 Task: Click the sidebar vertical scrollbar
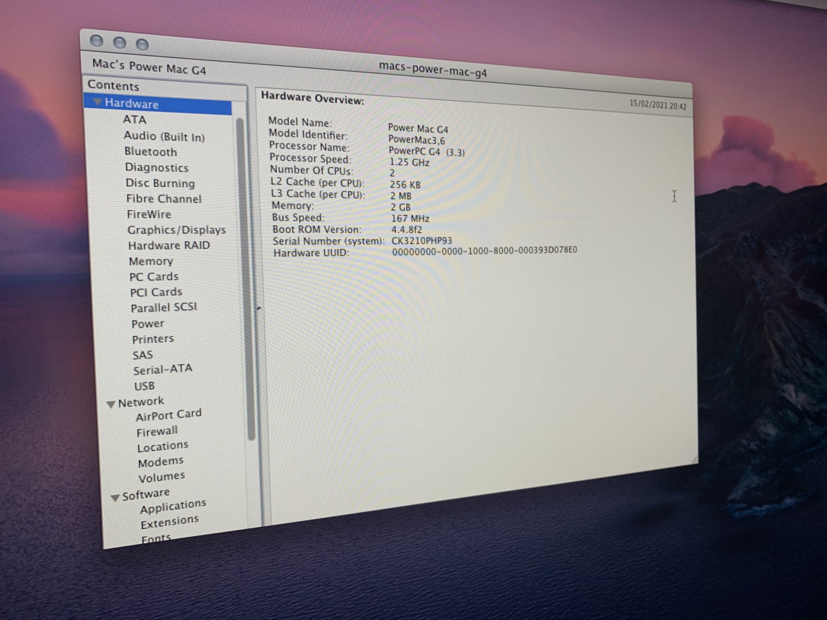[246, 281]
